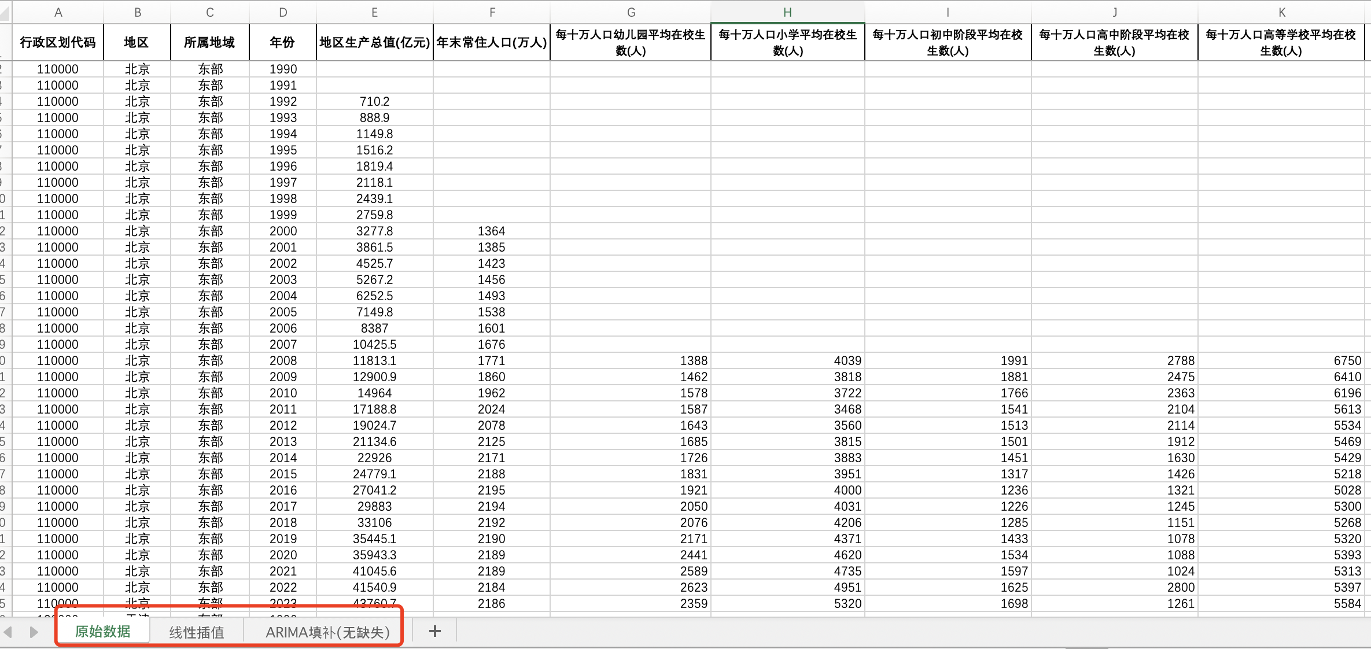Select column K header

(x=1281, y=12)
